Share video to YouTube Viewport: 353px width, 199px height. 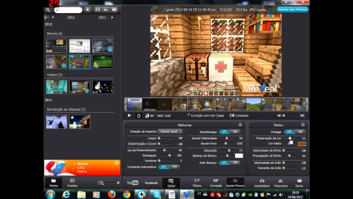click(133, 183)
